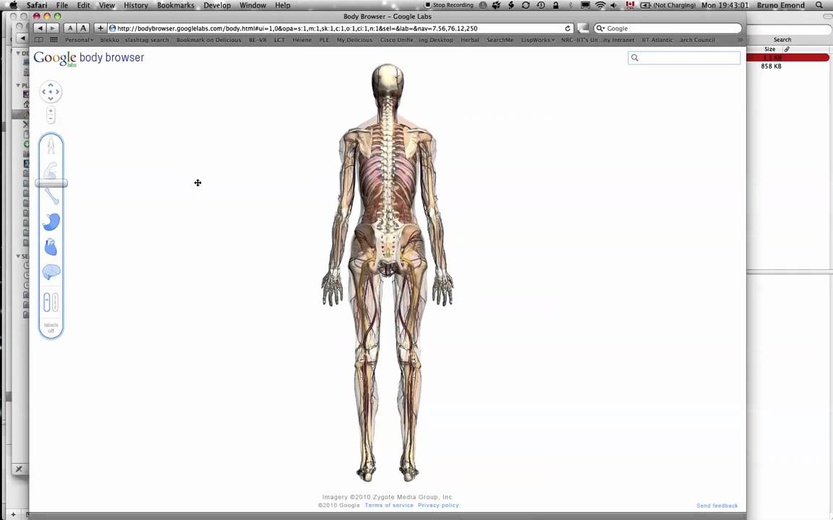The width and height of the screenshot is (833, 520).
Task: Click the Safari URL address field
Action: 341,28
